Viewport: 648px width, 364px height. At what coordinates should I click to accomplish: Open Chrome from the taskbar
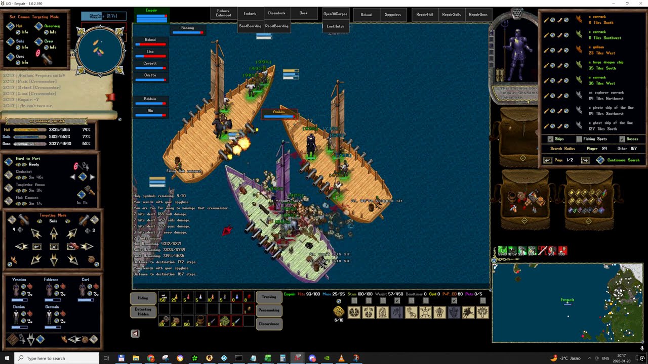point(151,358)
